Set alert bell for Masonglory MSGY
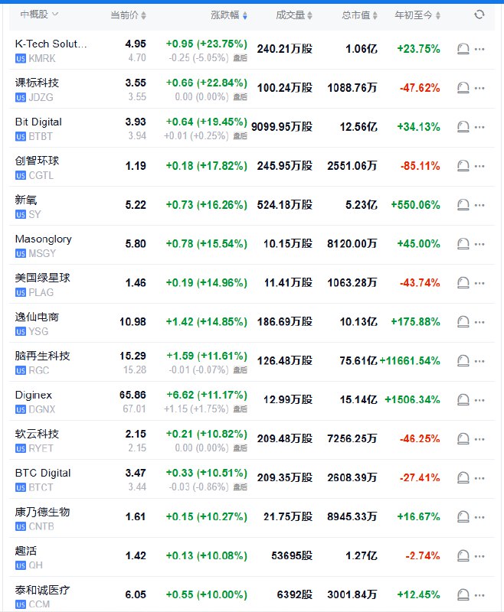 tap(463, 244)
